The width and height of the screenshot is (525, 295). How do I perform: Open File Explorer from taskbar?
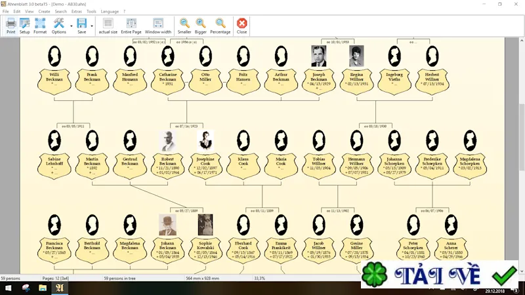point(43,288)
